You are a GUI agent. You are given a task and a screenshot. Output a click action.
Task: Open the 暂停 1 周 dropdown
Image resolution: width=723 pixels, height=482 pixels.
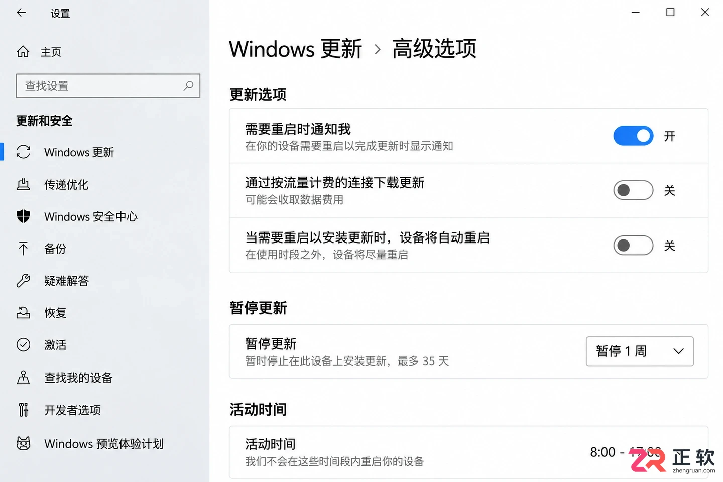click(640, 351)
